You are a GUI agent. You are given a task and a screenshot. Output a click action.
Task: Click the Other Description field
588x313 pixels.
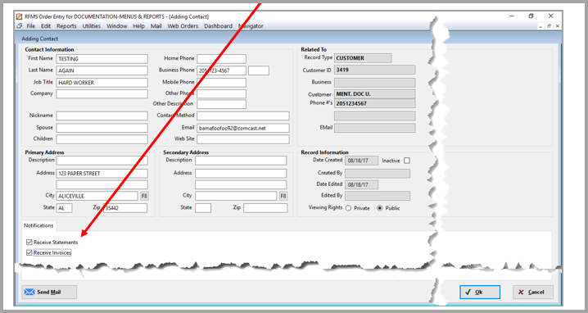[222, 104]
